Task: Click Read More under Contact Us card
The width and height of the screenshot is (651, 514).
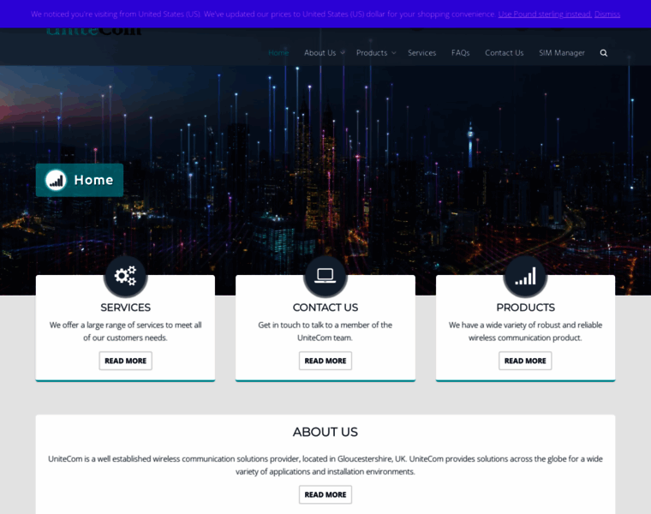Action: click(325, 361)
